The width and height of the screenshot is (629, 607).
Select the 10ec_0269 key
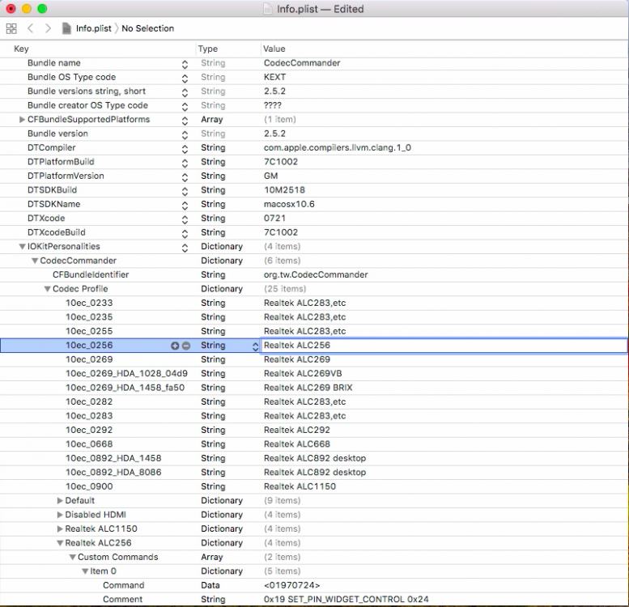(89, 359)
